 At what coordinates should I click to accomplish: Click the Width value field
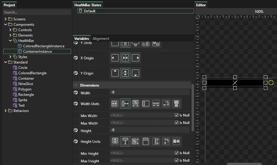click(x=149, y=93)
